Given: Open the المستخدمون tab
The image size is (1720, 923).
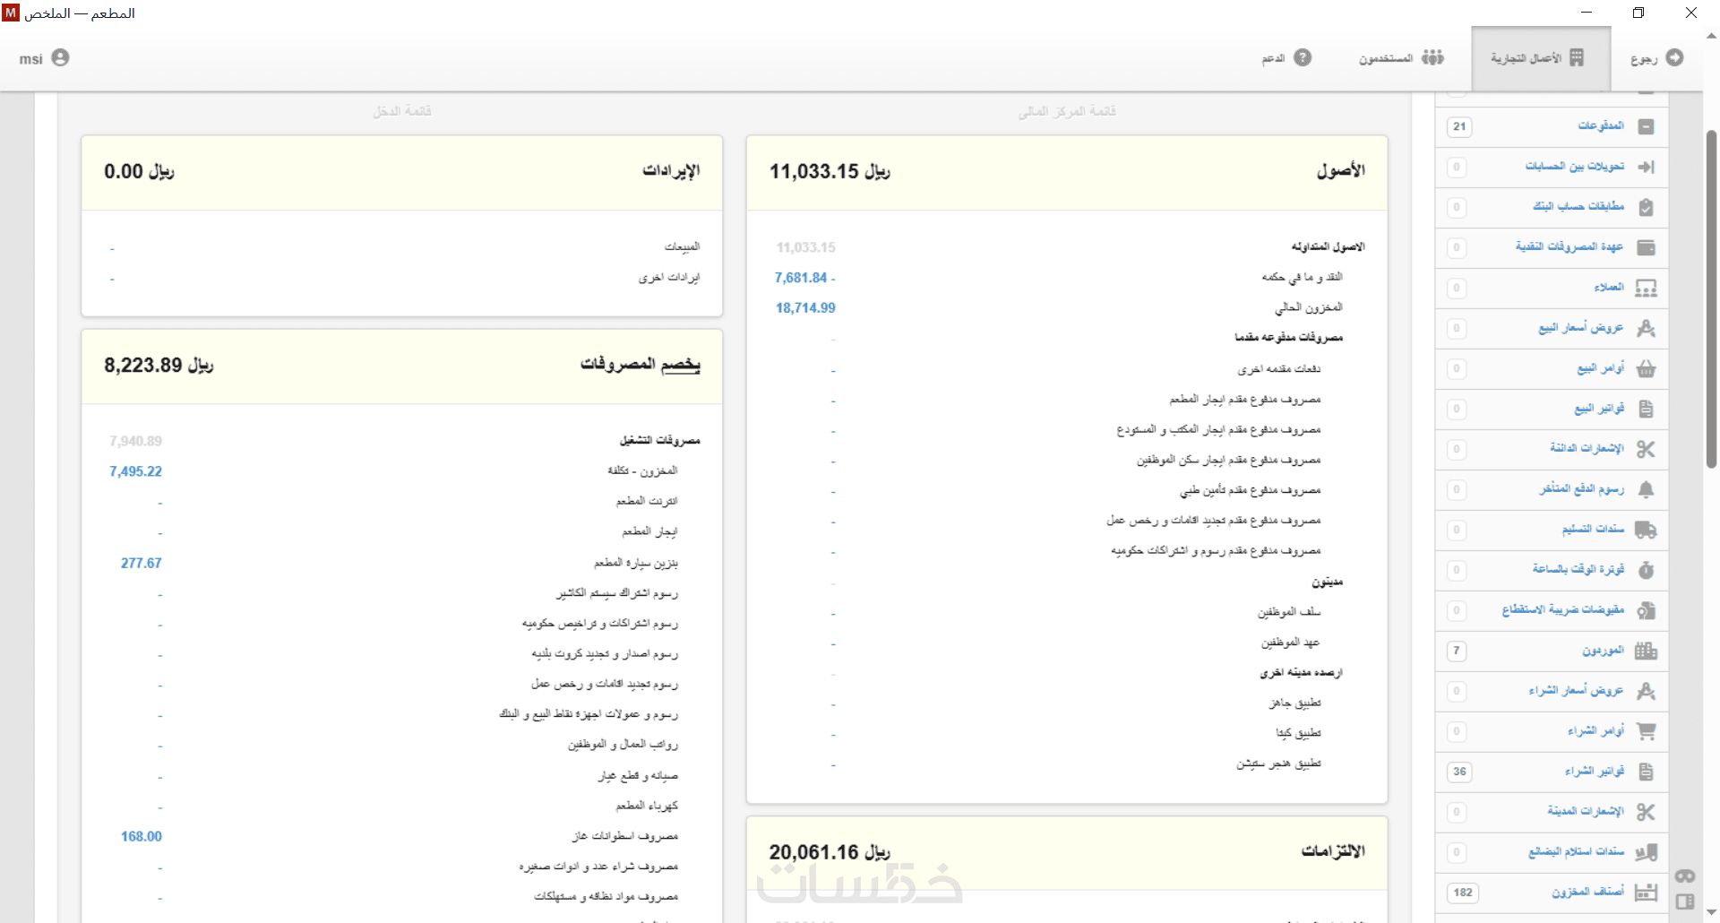Looking at the screenshot, I should click(x=1401, y=58).
